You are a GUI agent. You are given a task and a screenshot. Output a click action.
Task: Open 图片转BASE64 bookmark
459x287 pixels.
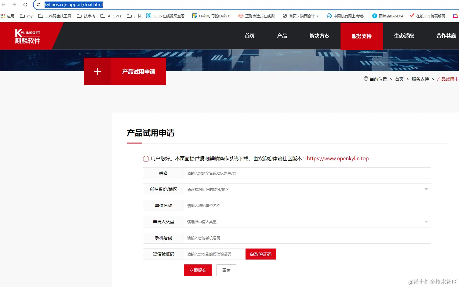coord(388,16)
